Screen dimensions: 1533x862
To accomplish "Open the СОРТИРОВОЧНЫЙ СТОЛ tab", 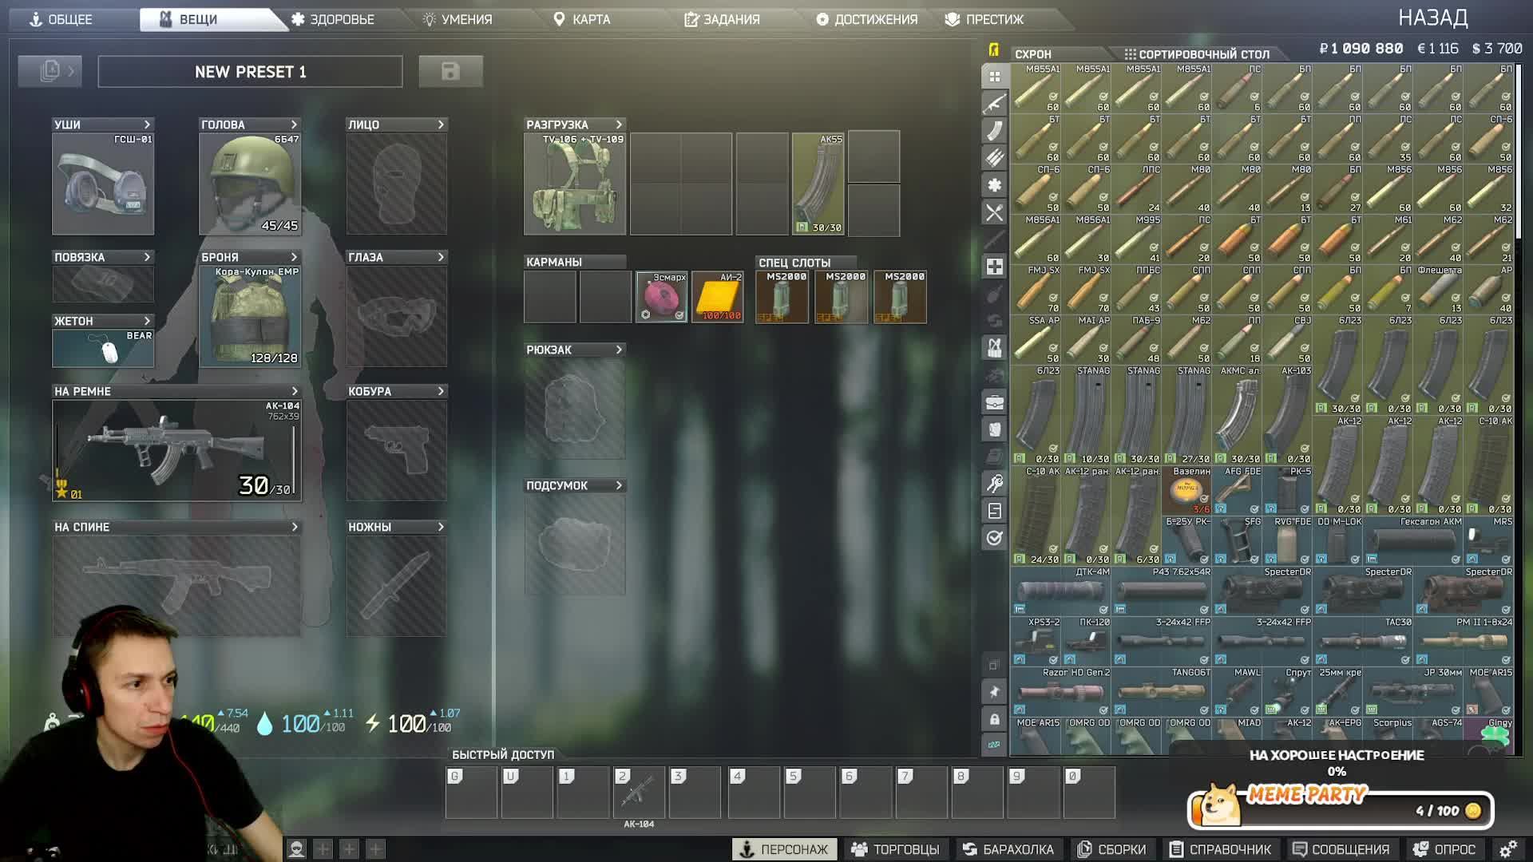I will coord(1196,54).
